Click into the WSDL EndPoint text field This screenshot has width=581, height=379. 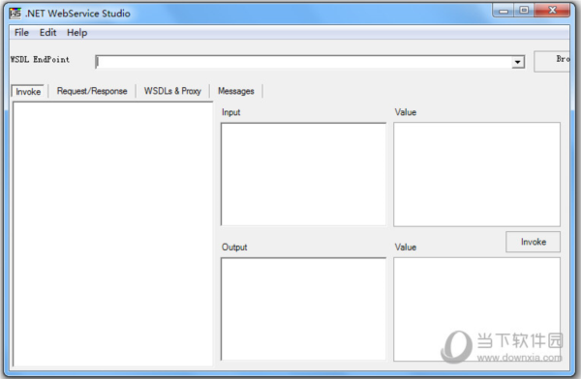304,62
